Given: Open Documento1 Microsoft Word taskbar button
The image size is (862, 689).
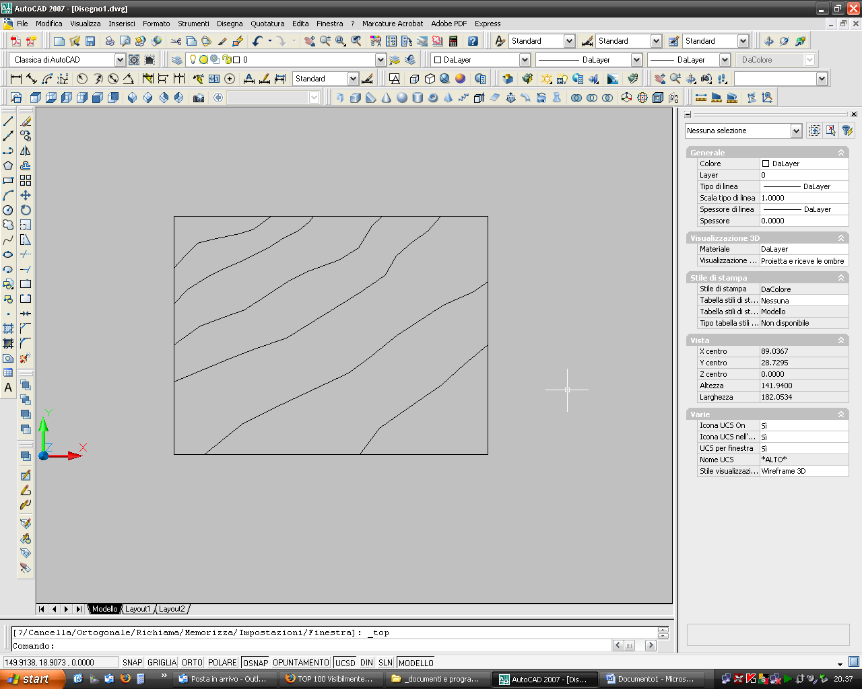Looking at the screenshot, I should [x=649, y=679].
